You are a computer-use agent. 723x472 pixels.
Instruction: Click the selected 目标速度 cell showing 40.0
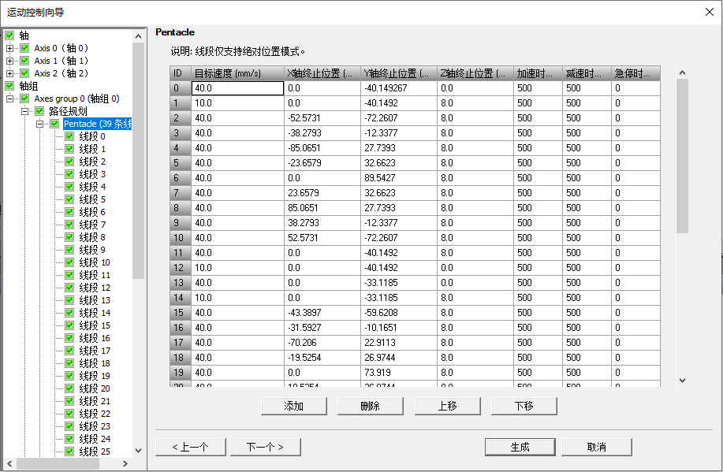[237, 87]
